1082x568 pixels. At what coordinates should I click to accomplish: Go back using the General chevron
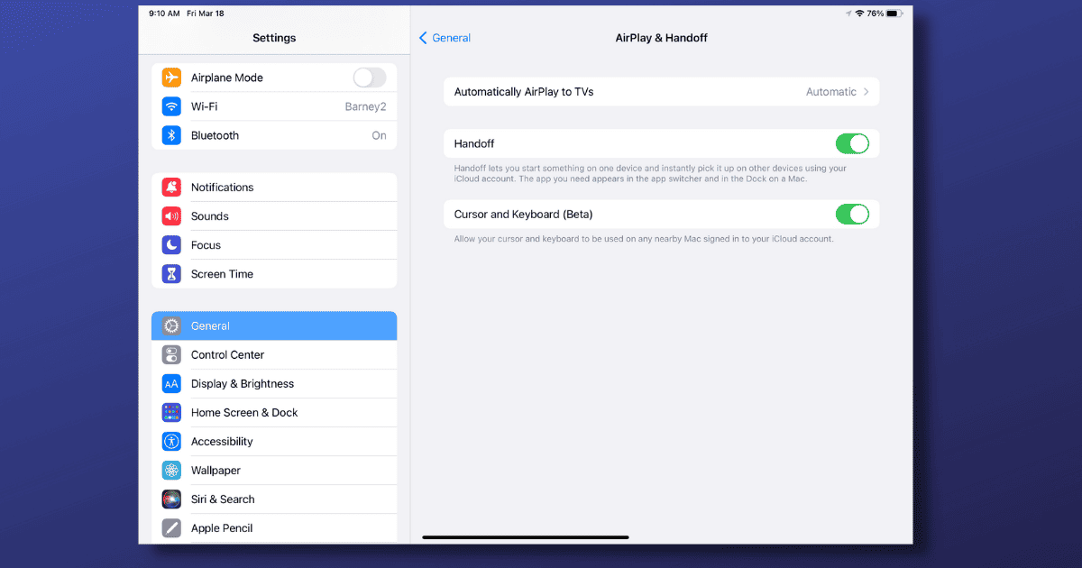pyautogui.click(x=424, y=38)
